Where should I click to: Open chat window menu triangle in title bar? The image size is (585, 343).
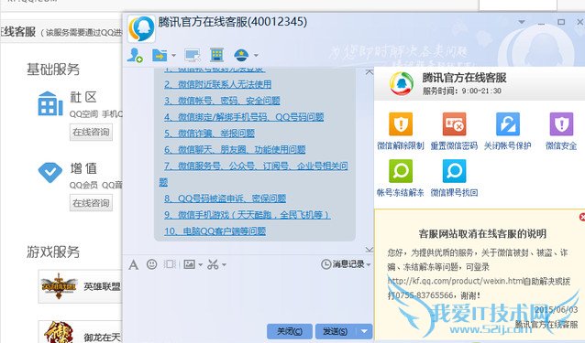click(522, 22)
